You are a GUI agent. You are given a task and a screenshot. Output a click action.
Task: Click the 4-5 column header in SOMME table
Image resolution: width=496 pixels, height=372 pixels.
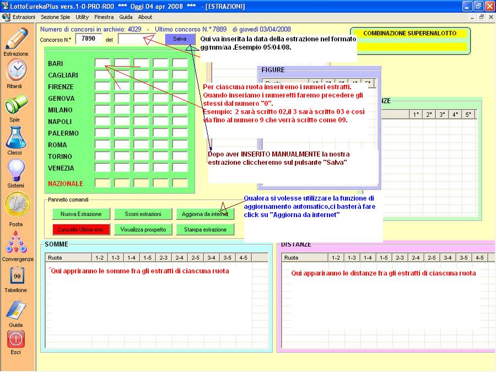(x=243, y=257)
